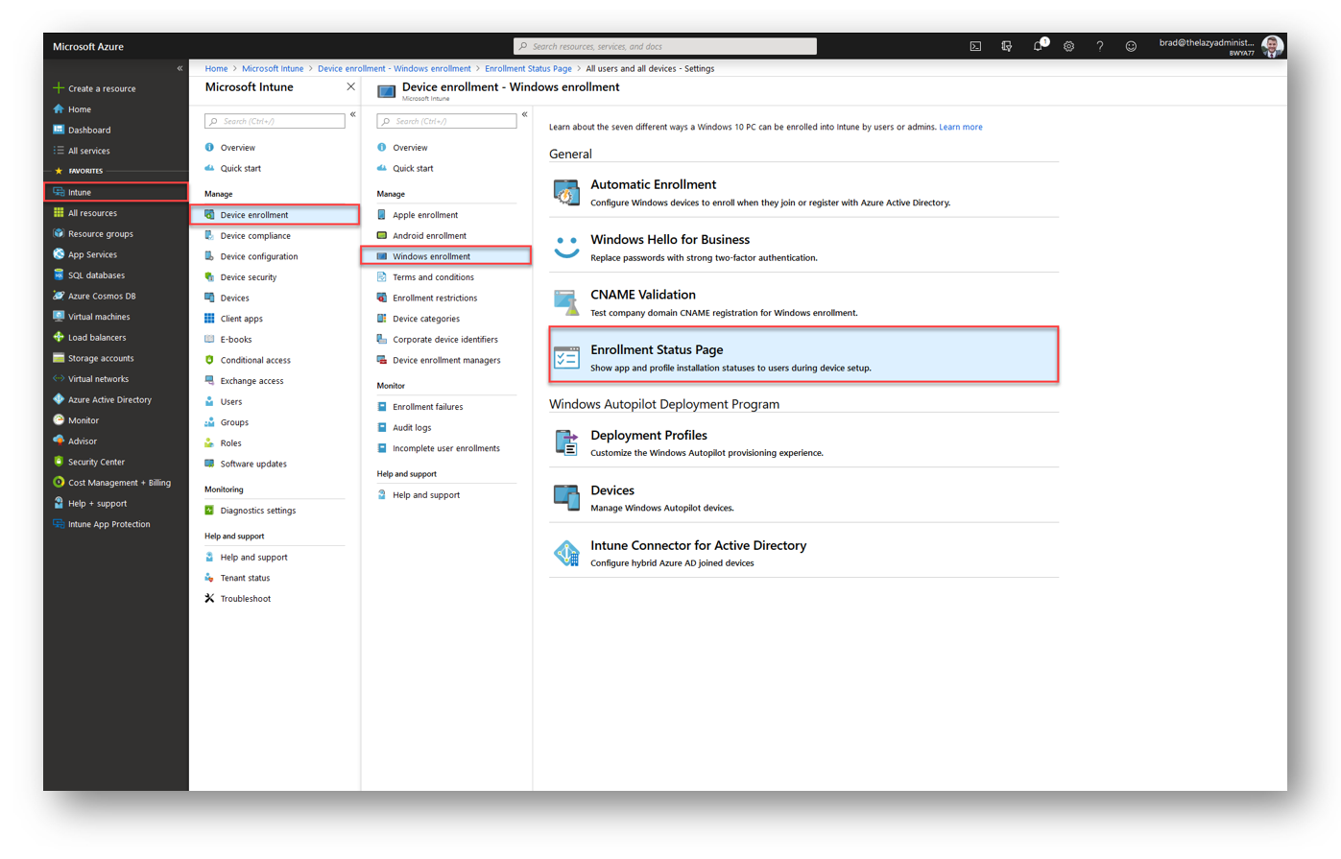This screenshot has width=1341, height=859.
Task: Open Cloud Shell from the top bar
Action: pos(975,46)
